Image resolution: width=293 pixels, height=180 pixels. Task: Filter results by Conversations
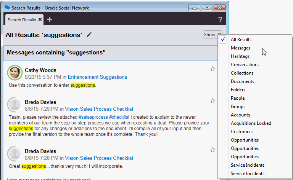point(255,65)
